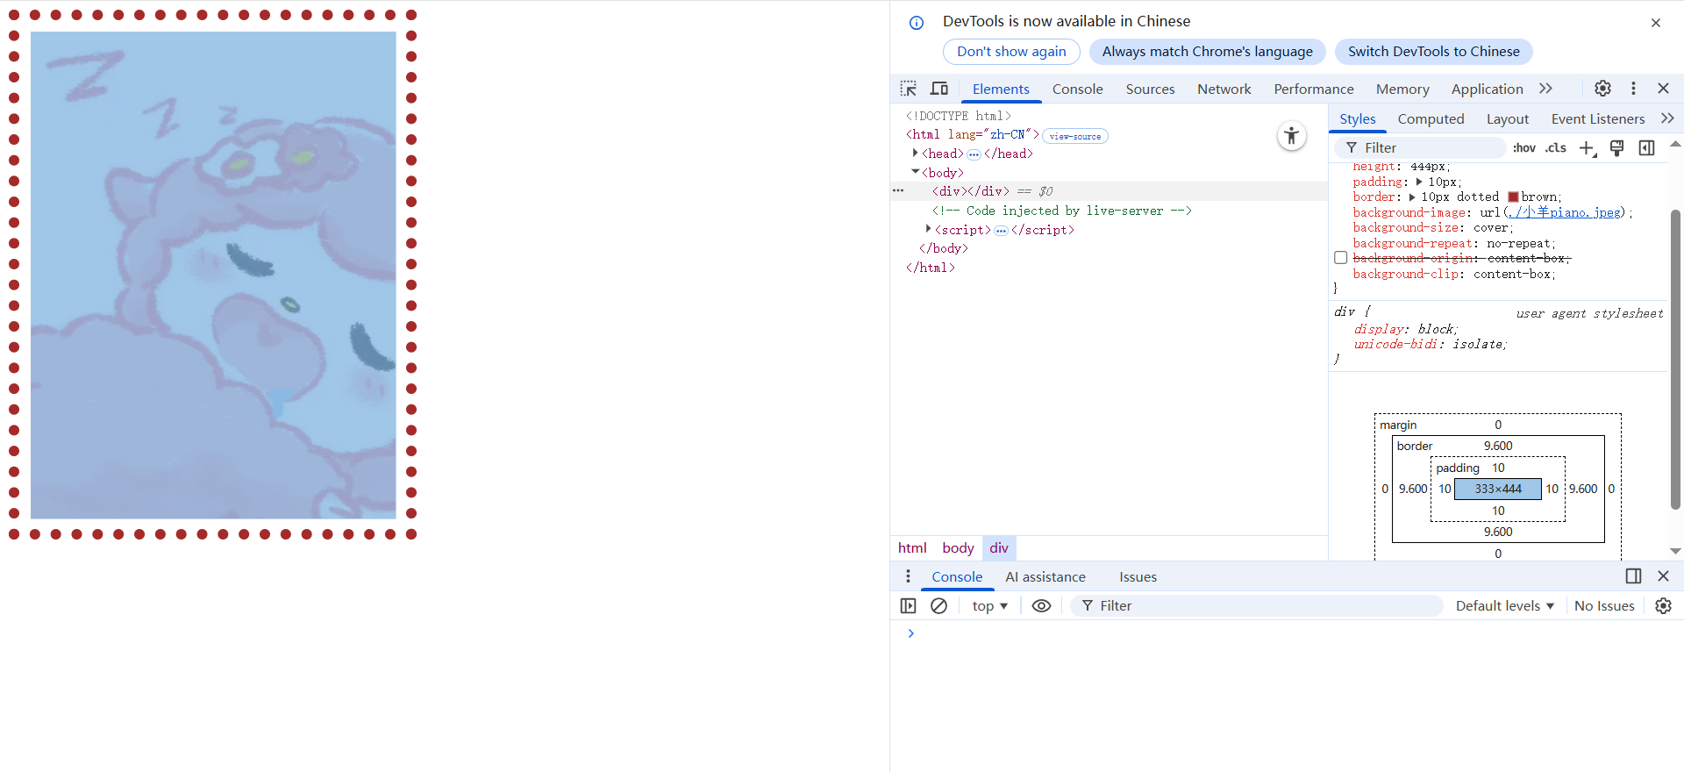Show the console sidebar icon
Screen dimensions: 1684x772
909,606
